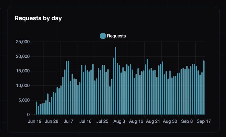Click the Jul 25 x-axis label
This screenshot has height=137, width=226.
tap(102, 121)
